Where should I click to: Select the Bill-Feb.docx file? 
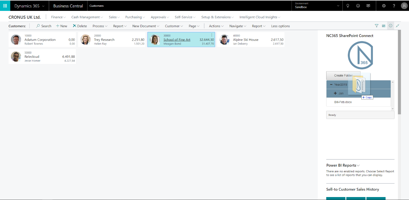tap(343, 102)
